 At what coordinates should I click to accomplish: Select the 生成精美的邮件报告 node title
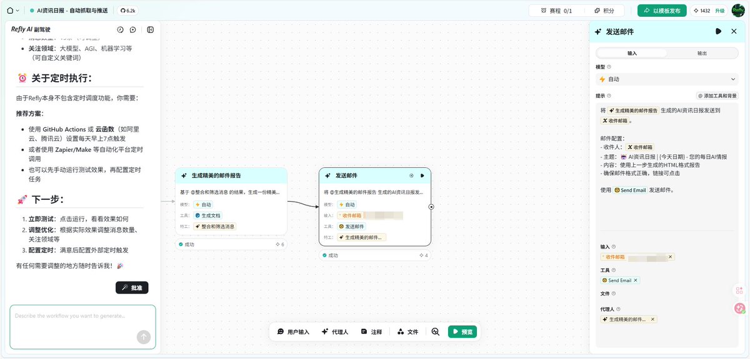[216, 176]
